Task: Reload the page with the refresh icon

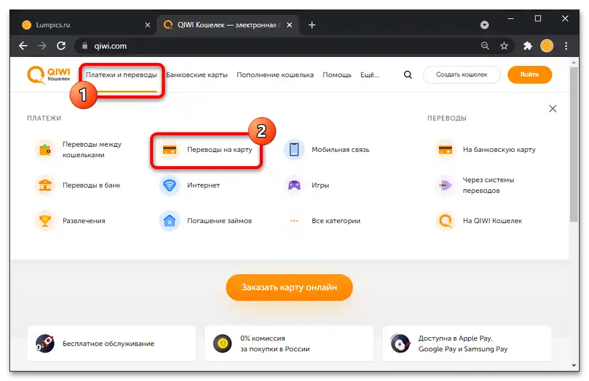Action: (x=61, y=46)
